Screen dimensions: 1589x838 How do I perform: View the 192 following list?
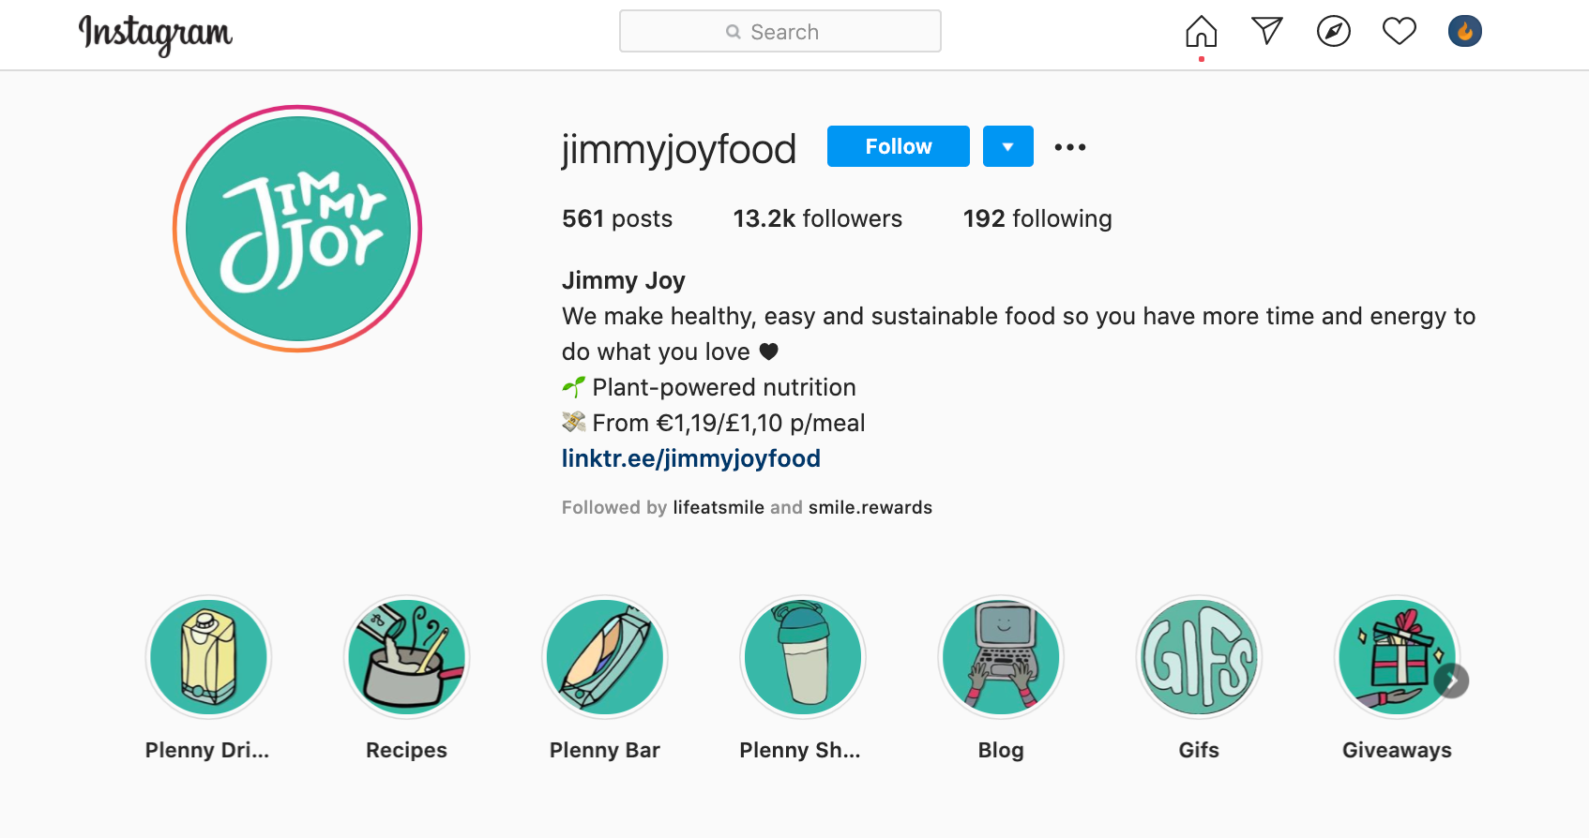[x=1037, y=218]
